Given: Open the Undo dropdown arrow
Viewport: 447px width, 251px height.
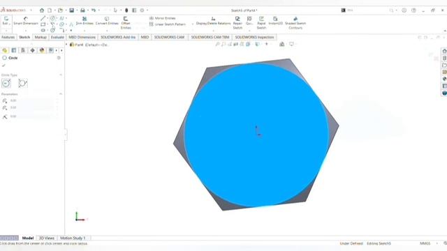Looking at the screenshot, I should 98,10.
